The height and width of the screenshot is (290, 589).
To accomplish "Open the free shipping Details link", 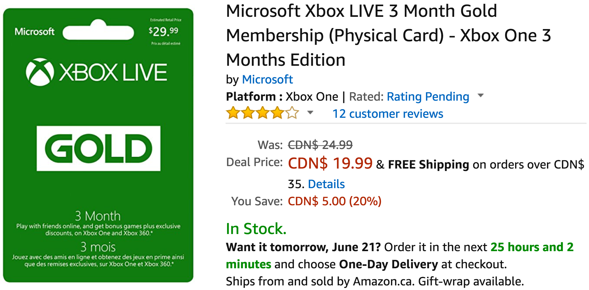I will click(326, 184).
